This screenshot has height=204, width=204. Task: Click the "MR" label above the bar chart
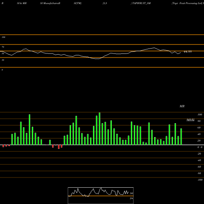click(x=182, y=106)
